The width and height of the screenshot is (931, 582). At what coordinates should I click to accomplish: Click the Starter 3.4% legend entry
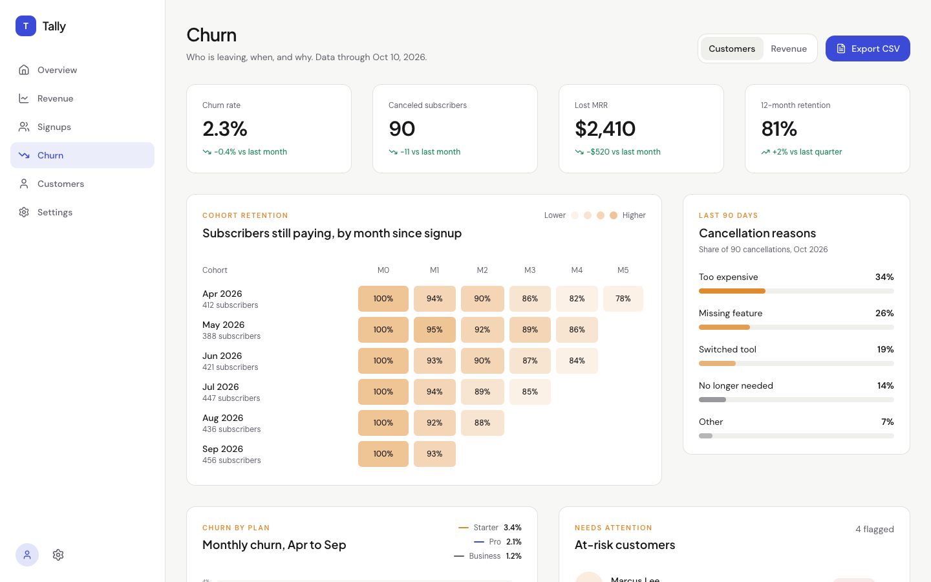point(490,528)
